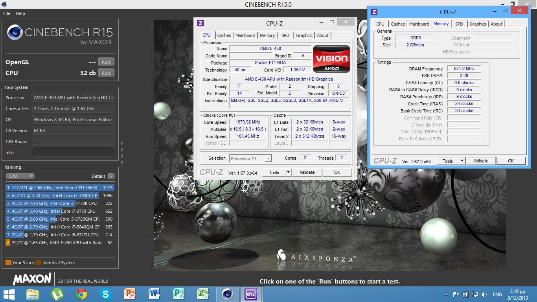Launch uTorrent from the taskbar

(x=57, y=294)
